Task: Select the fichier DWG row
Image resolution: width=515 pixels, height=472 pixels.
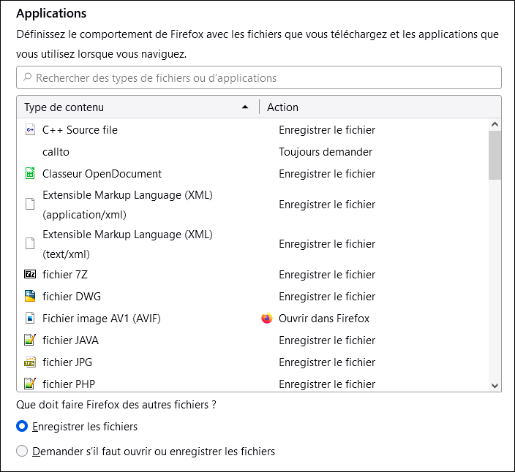Action: 252,296
